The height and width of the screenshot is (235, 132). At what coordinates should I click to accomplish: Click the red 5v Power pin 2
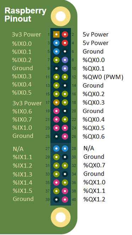[x=65, y=35]
